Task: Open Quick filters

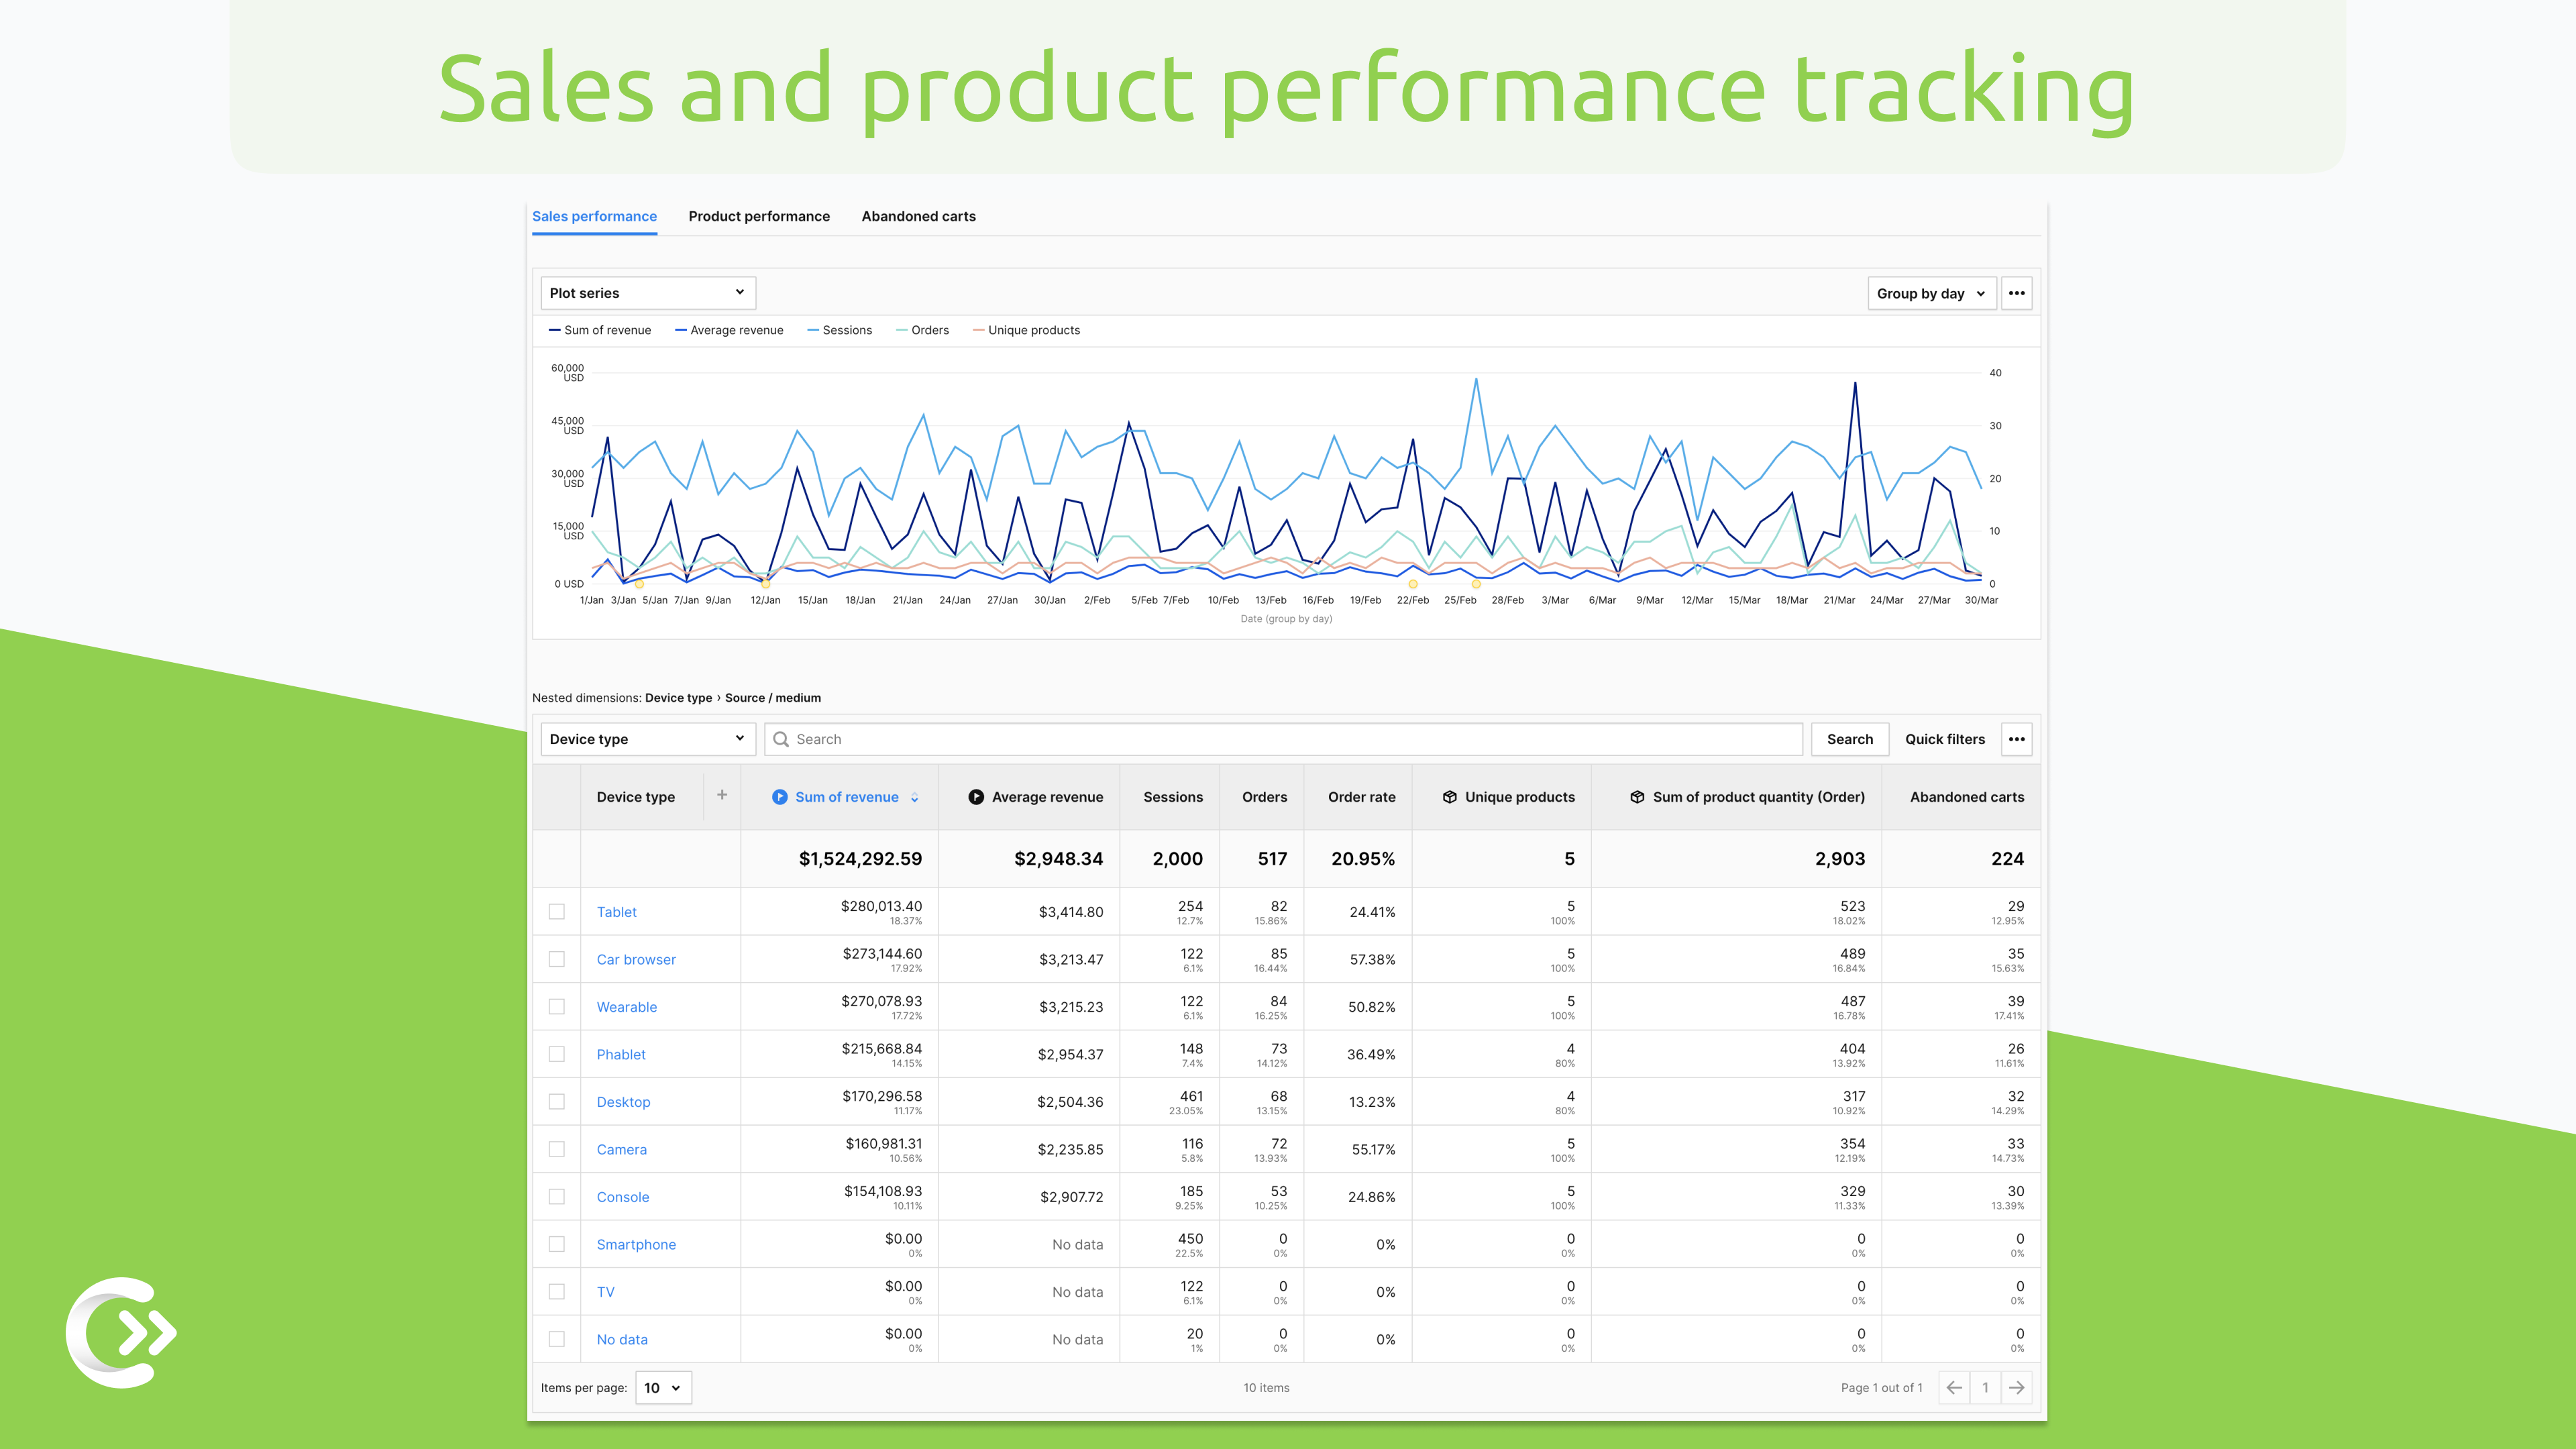Action: coord(1944,739)
